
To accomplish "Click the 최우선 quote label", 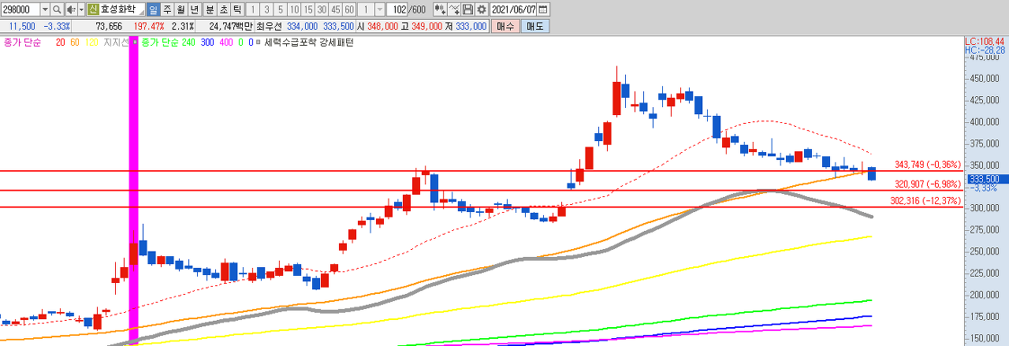I will coord(269,26).
